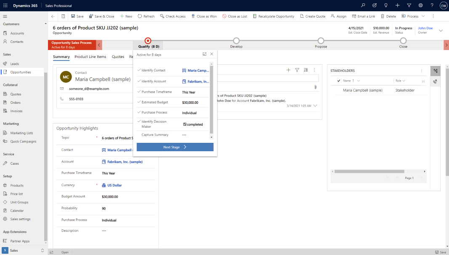Screen dimensions: 449x255
Task: Switch to the Quotes tab
Action: (x=118, y=57)
